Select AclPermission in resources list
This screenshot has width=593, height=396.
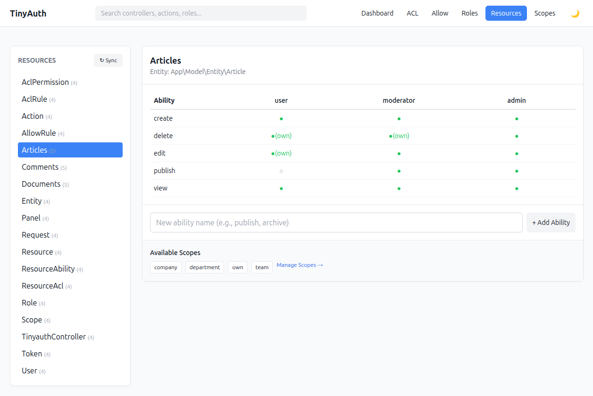[x=70, y=82]
